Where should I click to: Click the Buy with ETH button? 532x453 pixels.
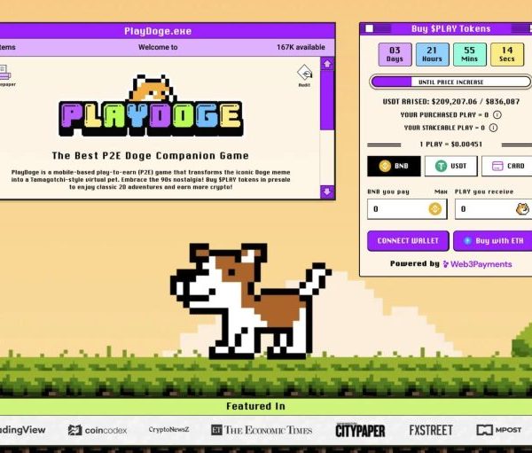pyautogui.click(x=493, y=240)
